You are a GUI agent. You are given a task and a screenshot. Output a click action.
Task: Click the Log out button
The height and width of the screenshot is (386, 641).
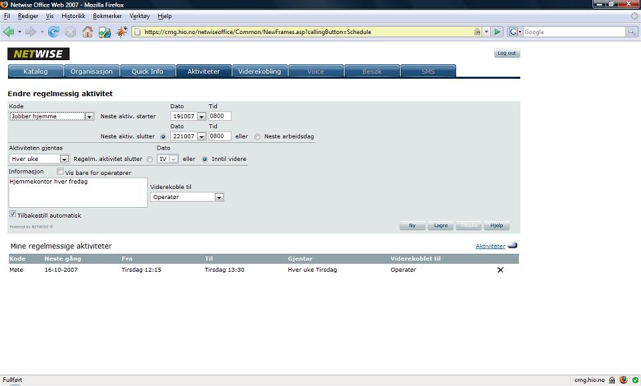pos(507,53)
